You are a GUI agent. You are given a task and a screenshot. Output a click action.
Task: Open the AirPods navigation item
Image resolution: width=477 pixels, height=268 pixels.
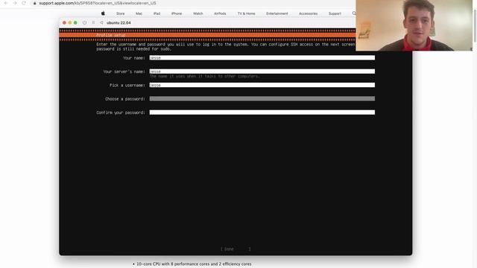220,13
